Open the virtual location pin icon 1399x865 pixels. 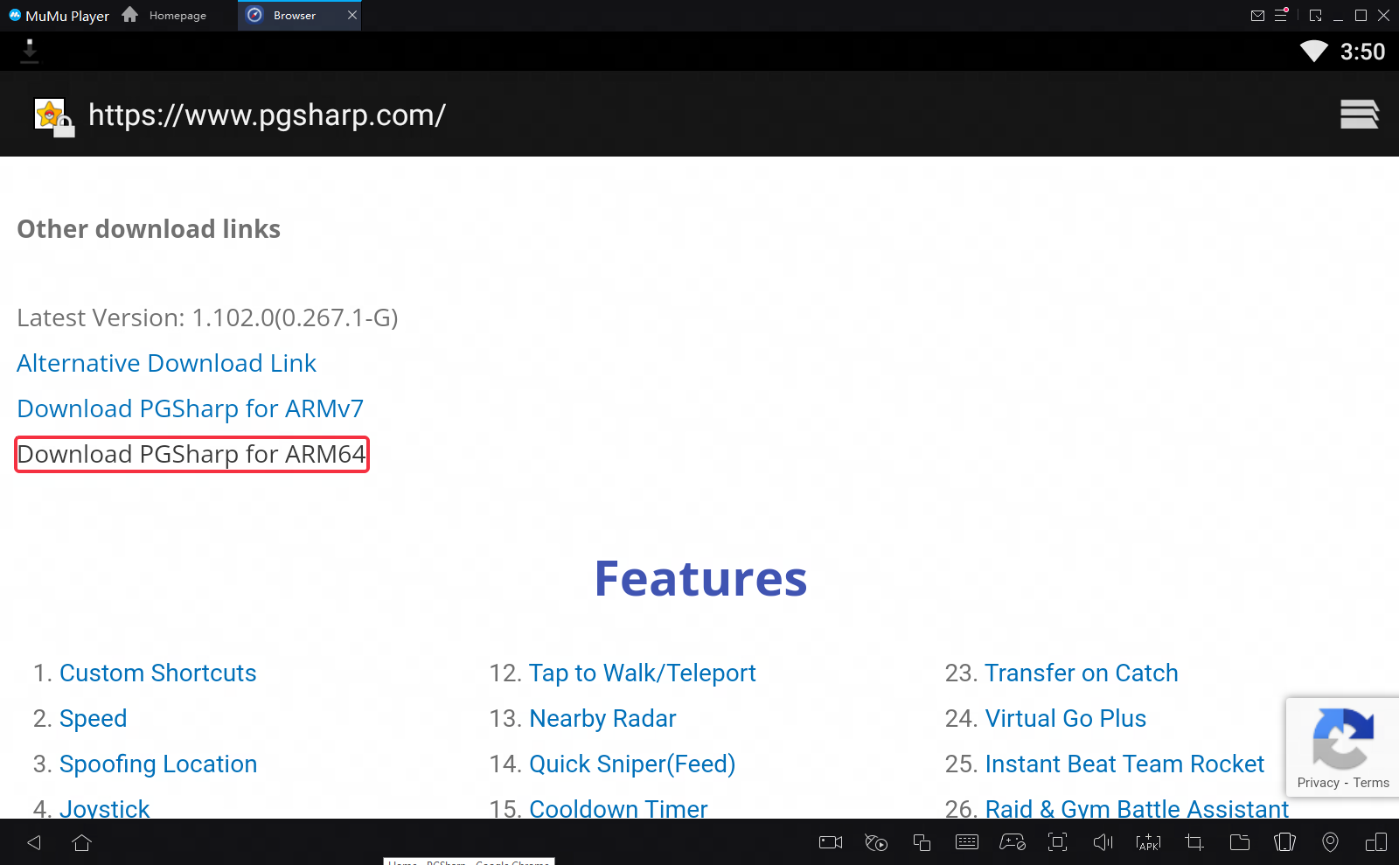(1330, 842)
